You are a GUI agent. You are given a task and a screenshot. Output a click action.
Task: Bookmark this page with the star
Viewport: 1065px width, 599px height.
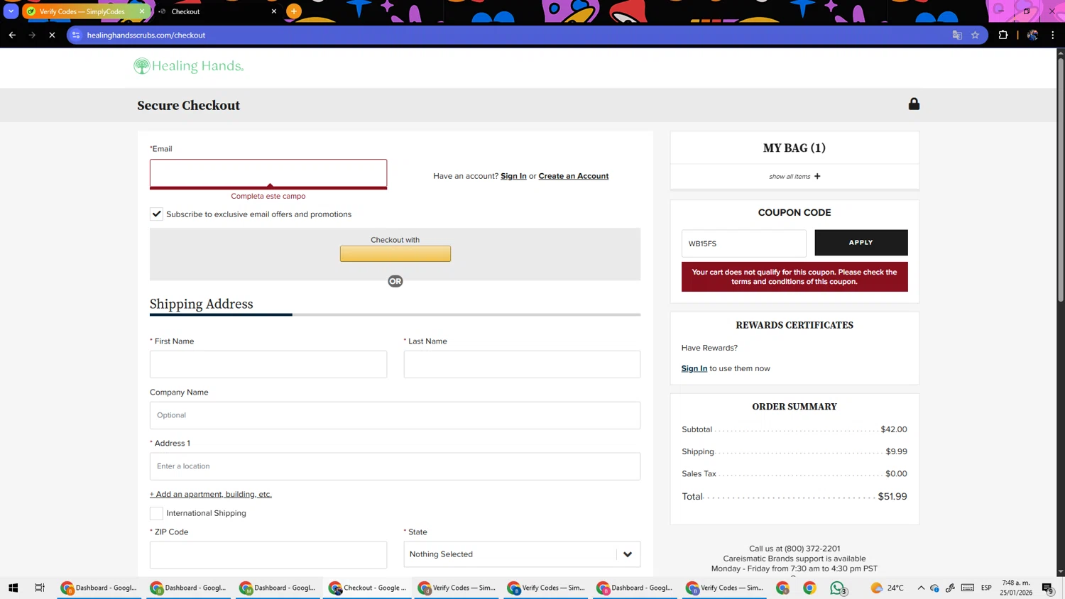click(976, 35)
